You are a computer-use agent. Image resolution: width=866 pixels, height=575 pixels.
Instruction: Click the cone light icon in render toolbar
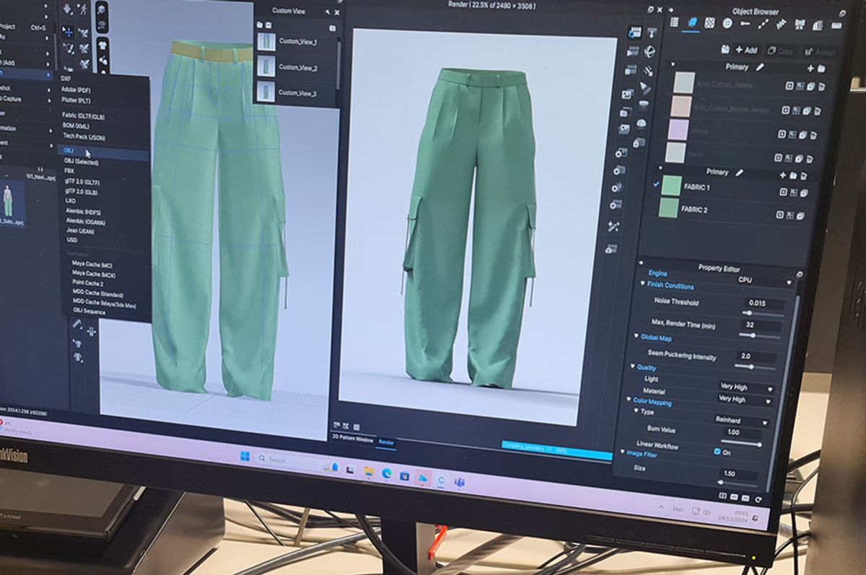645,88
